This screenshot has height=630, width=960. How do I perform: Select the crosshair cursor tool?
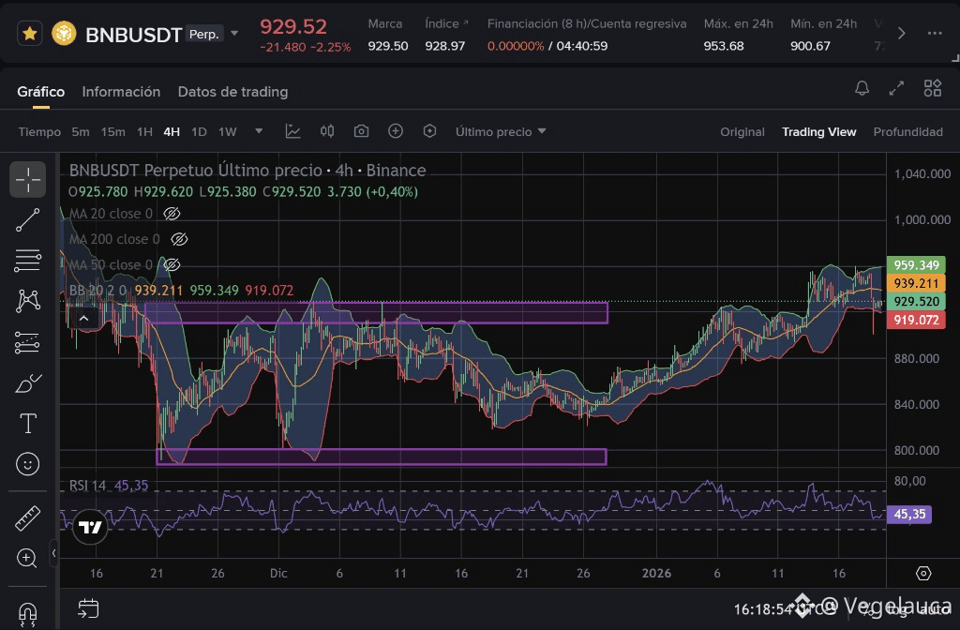click(x=28, y=178)
